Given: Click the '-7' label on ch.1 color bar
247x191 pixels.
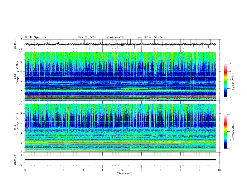Looking at the screenshot, I should pos(230,97).
